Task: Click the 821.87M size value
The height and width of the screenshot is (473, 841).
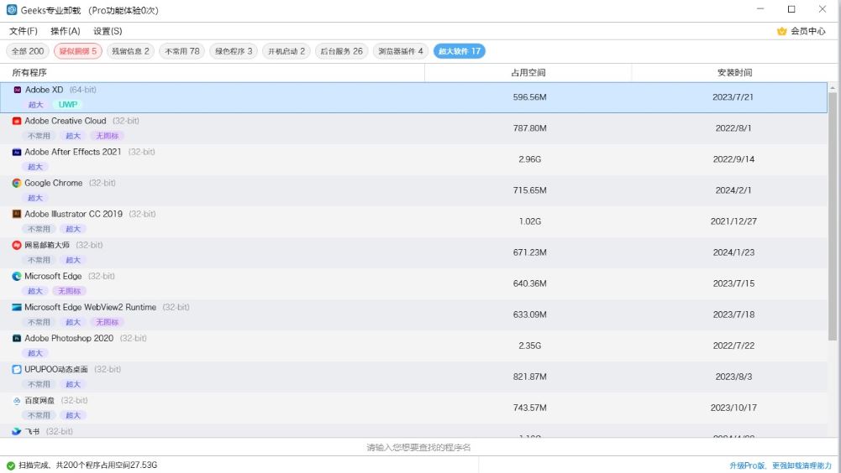Action: (x=530, y=377)
